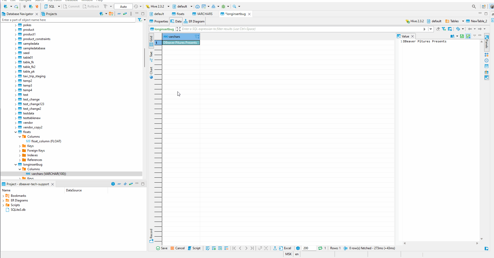Open the ER Diagram tab

point(194,21)
